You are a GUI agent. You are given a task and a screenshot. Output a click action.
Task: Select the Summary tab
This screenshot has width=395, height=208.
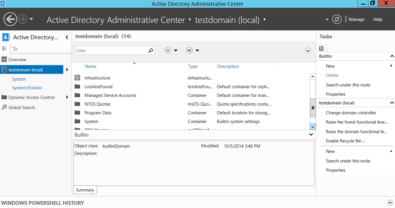[x=85, y=190]
